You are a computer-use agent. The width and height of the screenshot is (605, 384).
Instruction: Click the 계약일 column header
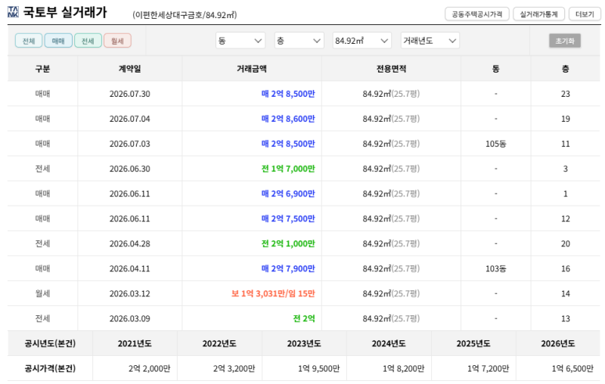(129, 69)
